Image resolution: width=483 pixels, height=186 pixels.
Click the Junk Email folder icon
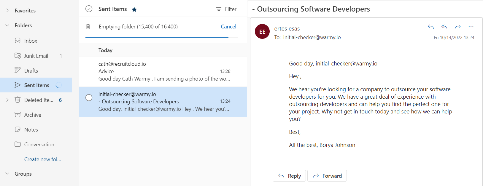coord(18,56)
